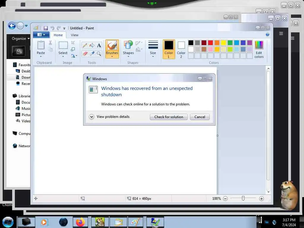Click the scroll up arrow of Paint canvas

268,69
